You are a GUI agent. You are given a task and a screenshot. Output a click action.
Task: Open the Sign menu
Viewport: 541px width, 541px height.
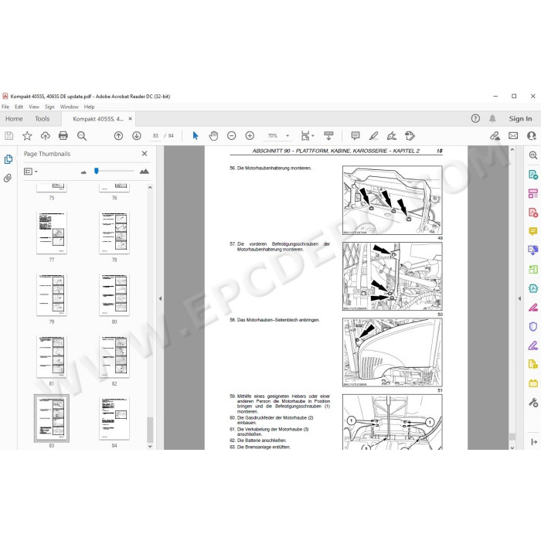tap(49, 107)
